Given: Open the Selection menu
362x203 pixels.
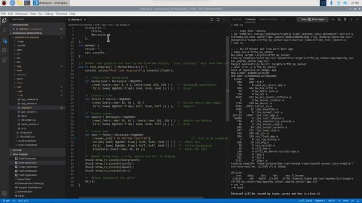Looking at the screenshot, I should (x=21, y=14).
